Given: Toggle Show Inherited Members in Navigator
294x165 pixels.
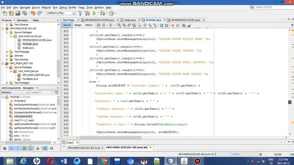Looking at the screenshot, I should [5, 148].
